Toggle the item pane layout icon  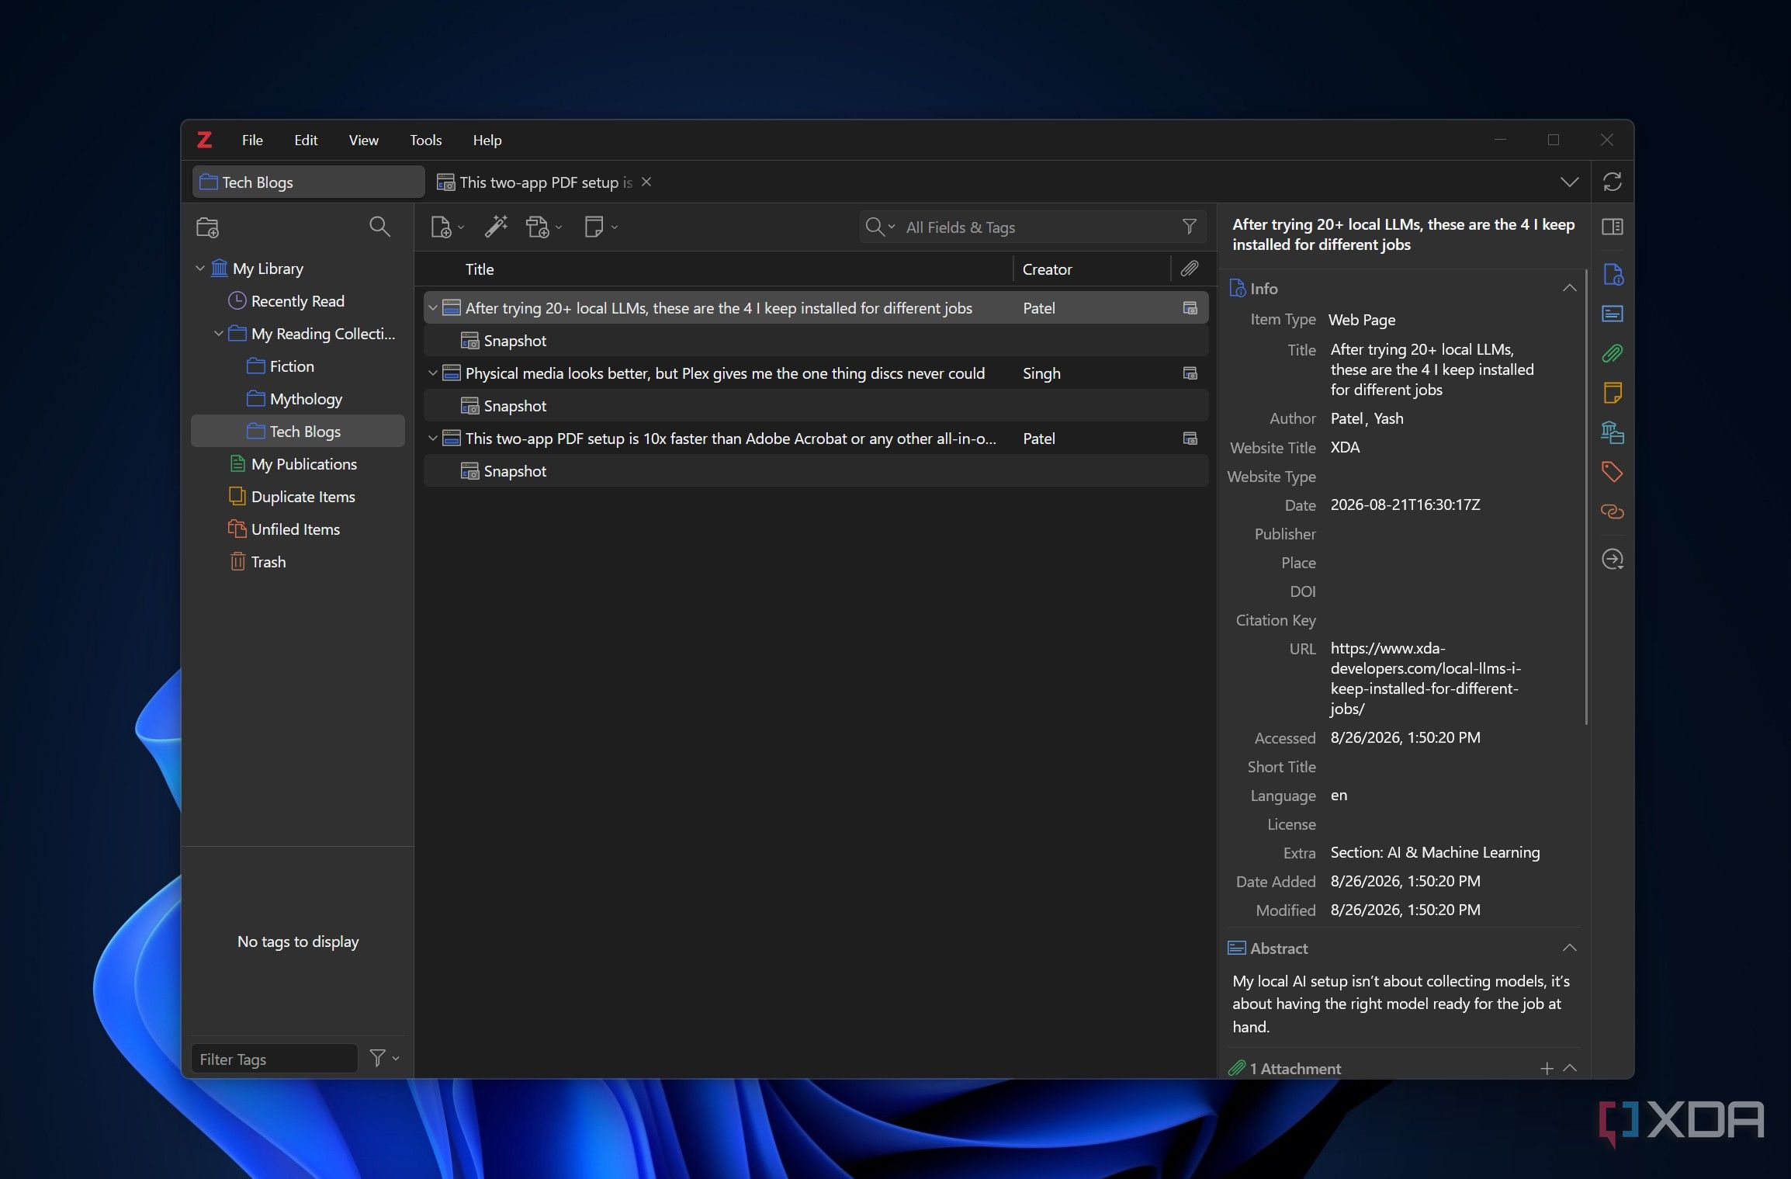coord(1613,227)
